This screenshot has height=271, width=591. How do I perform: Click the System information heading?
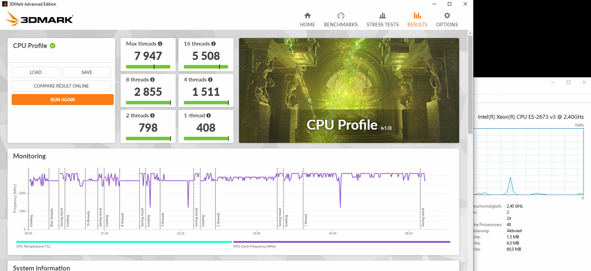42,268
